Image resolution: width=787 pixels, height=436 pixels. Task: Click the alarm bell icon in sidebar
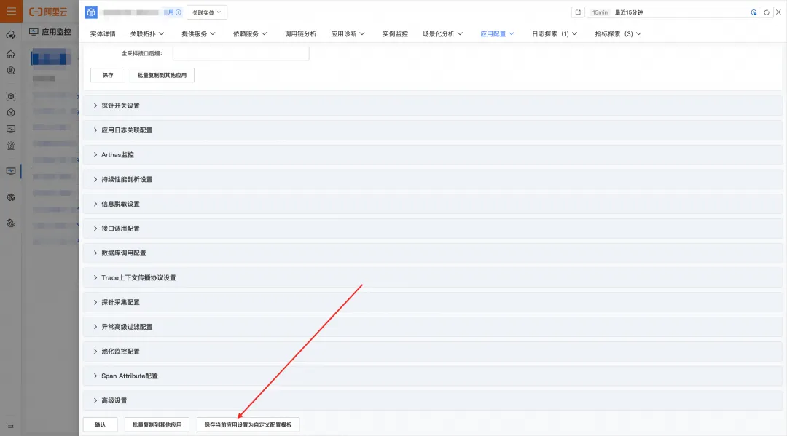(x=10, y=146)
